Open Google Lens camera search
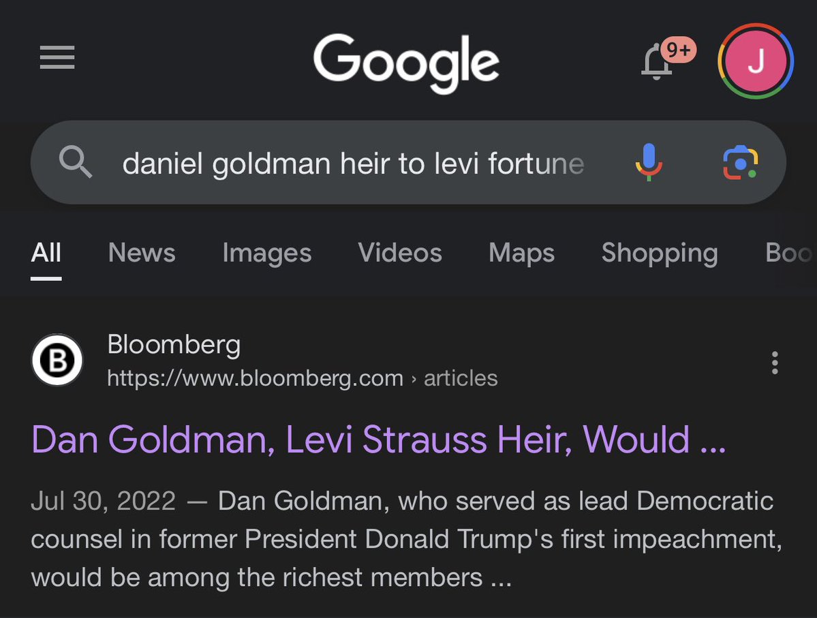 (740, 163)
